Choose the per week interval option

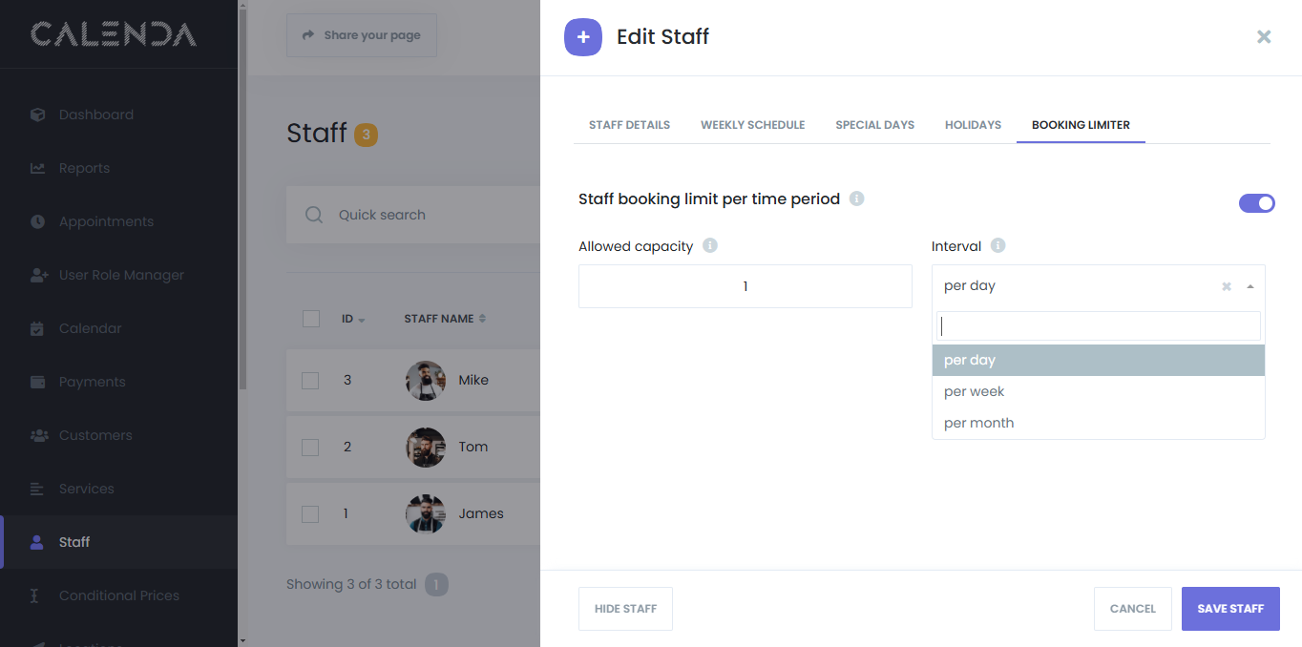point(974,391)
